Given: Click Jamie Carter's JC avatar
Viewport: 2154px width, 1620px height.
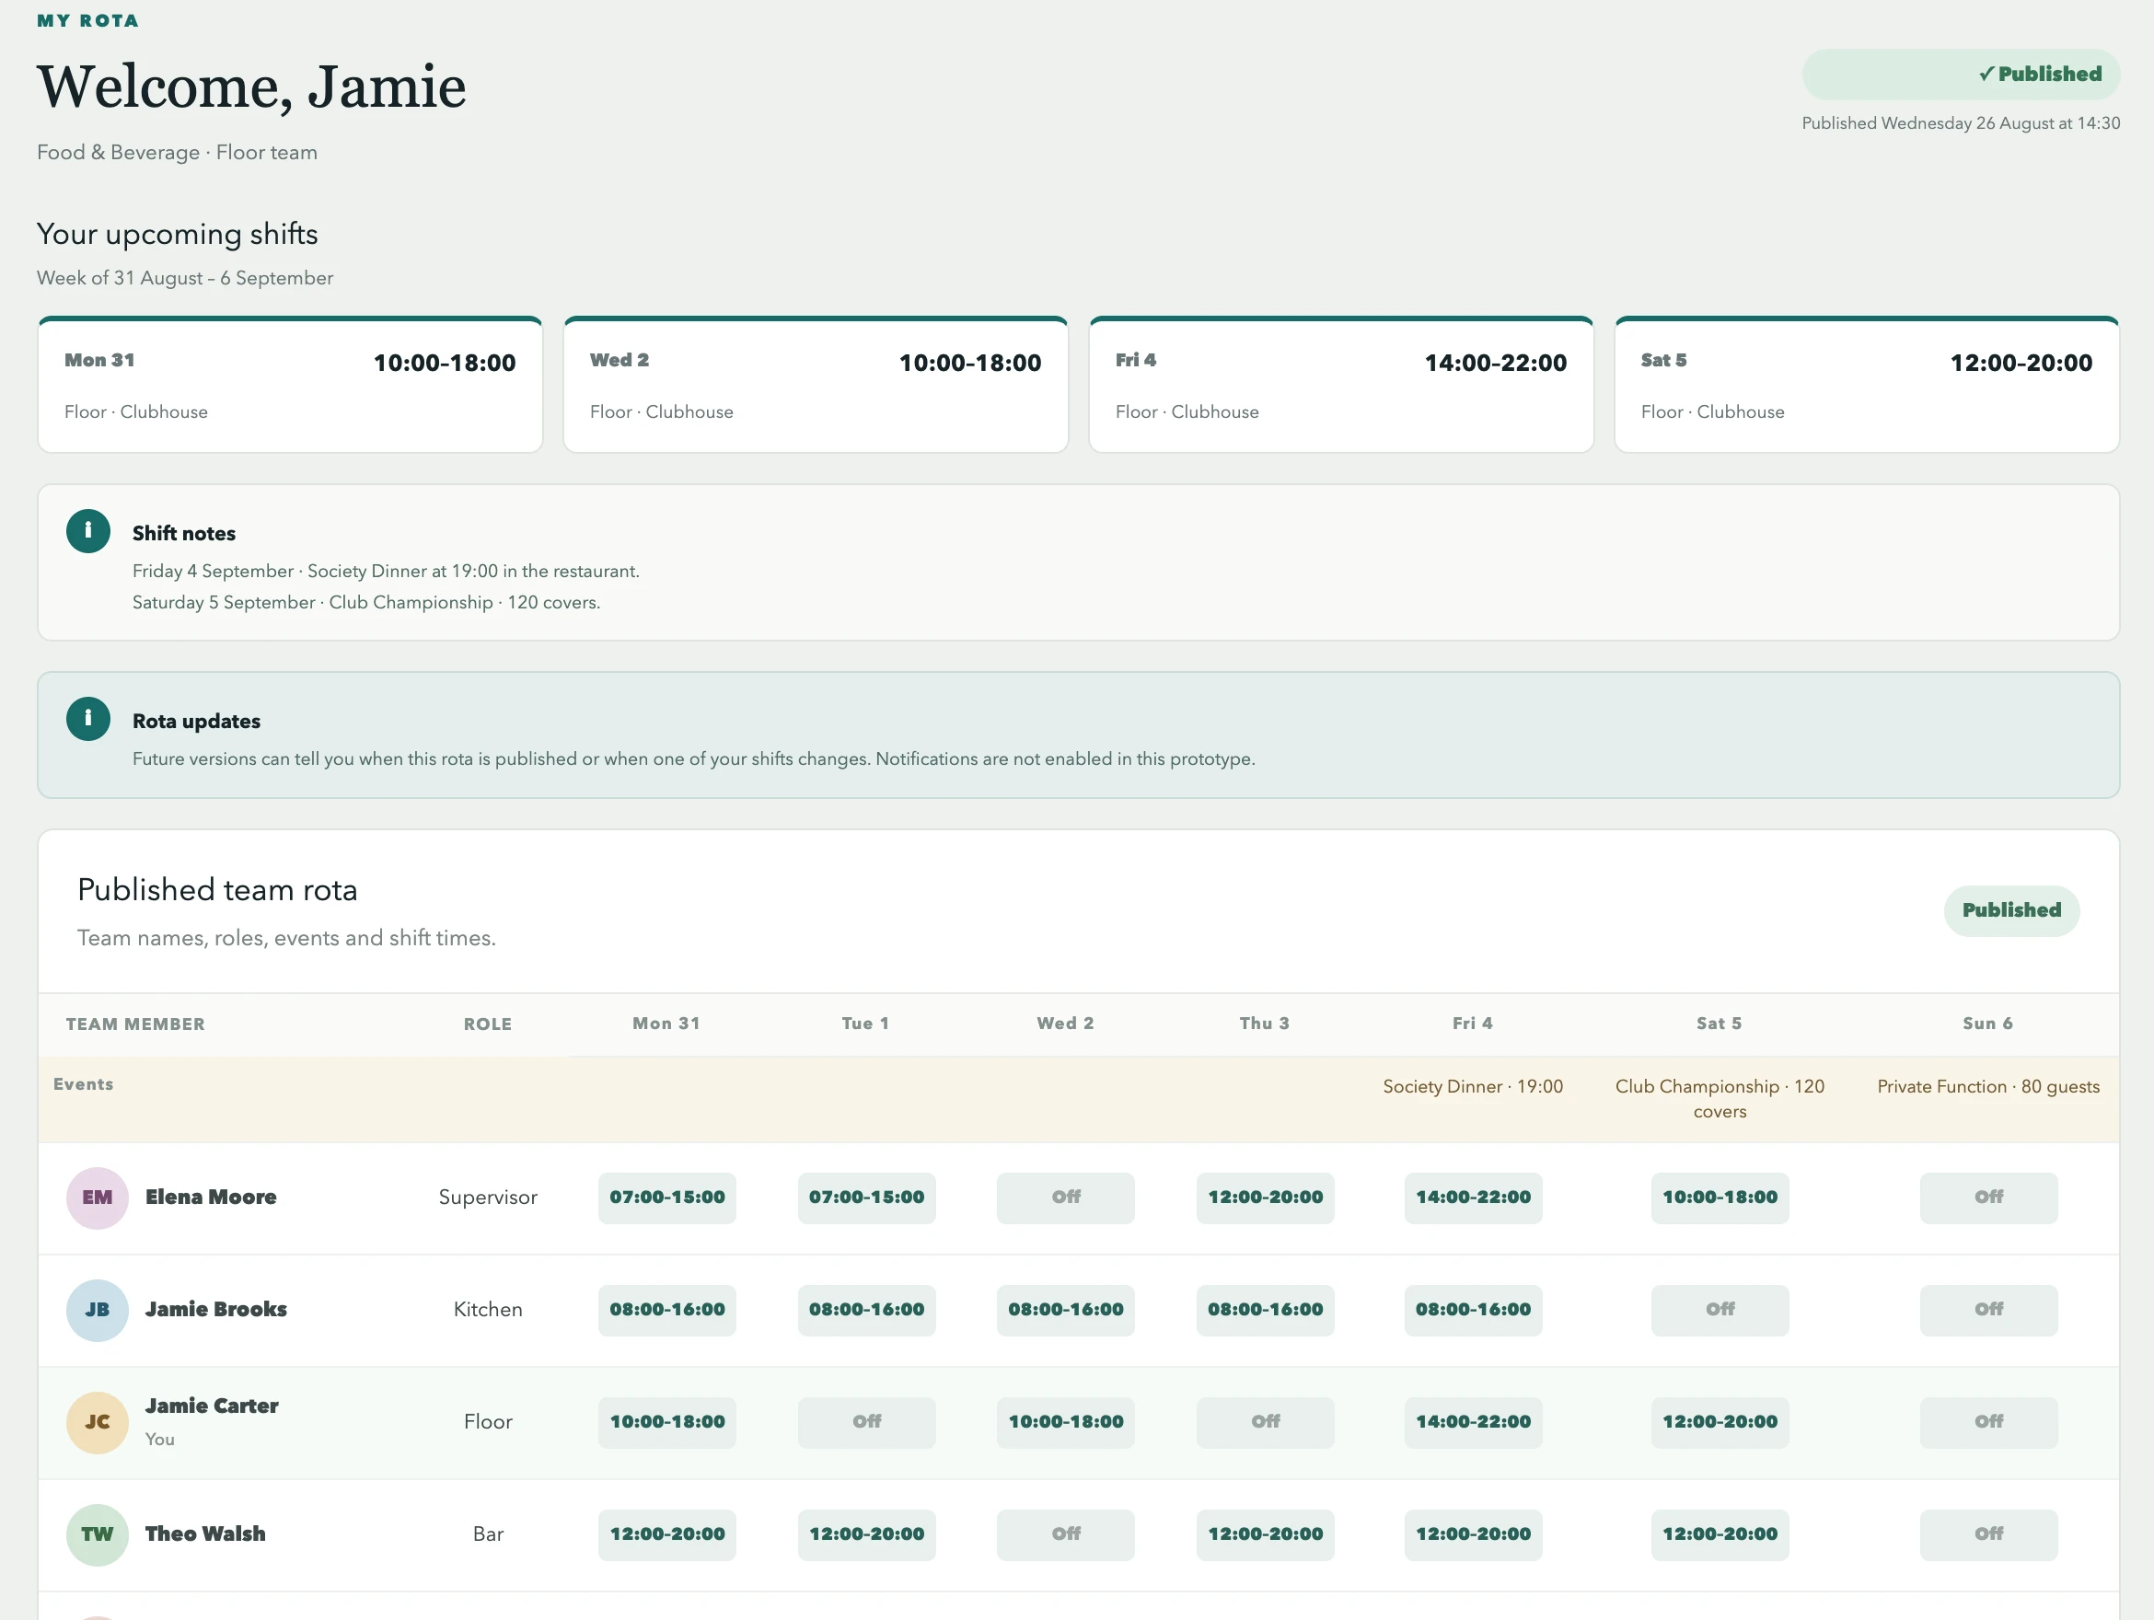Looking at the screenshot, I should click(98, 1421).
